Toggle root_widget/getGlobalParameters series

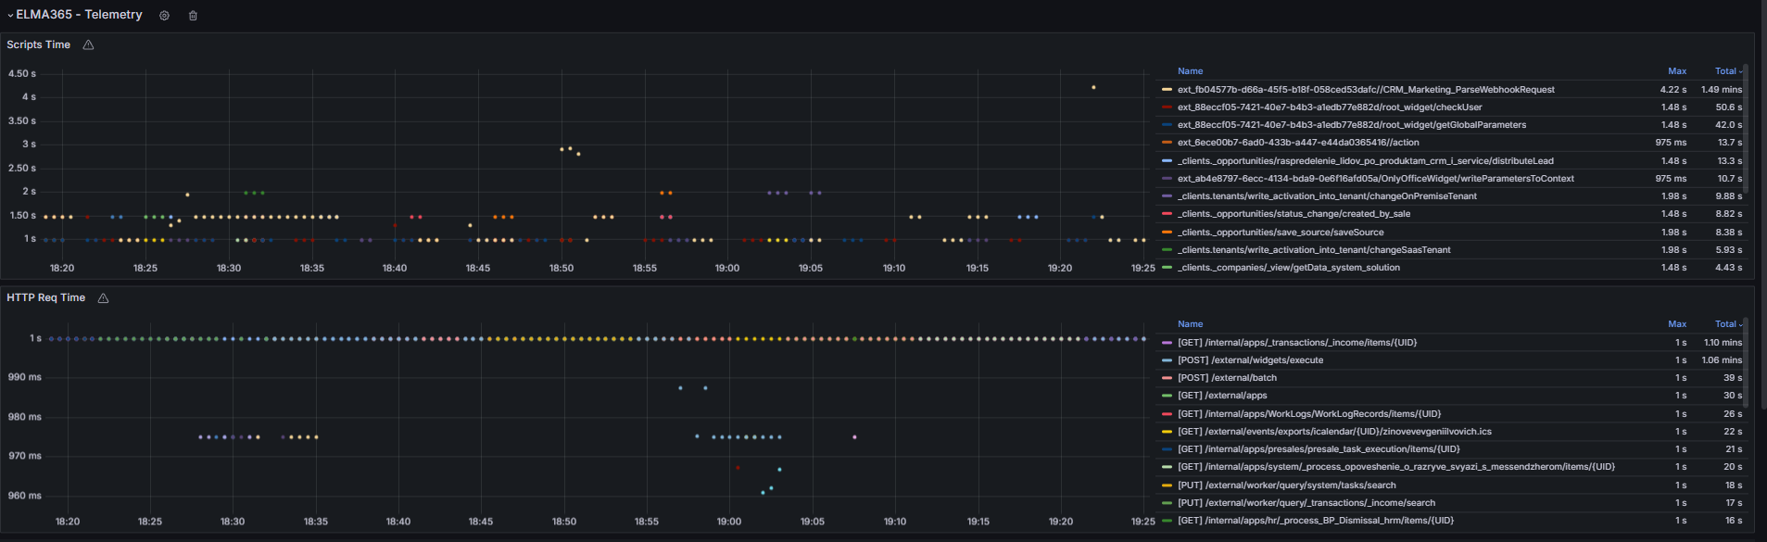pos(1352,125)
